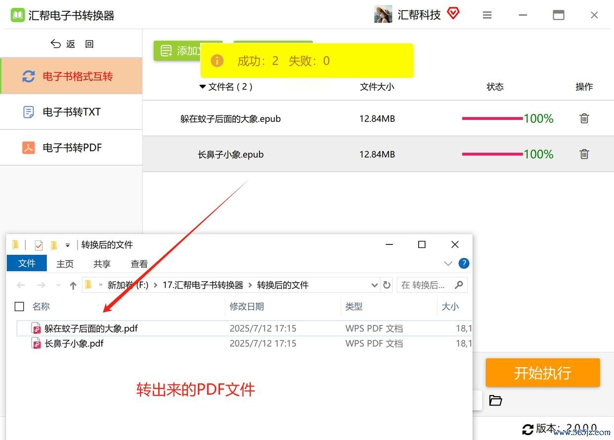Click the 电子书格式互转 sync icon
The height and width of the screenshot is (440, 614).
29,77
